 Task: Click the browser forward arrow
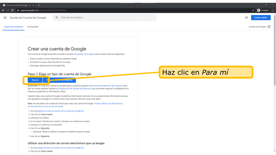(8, 10)
